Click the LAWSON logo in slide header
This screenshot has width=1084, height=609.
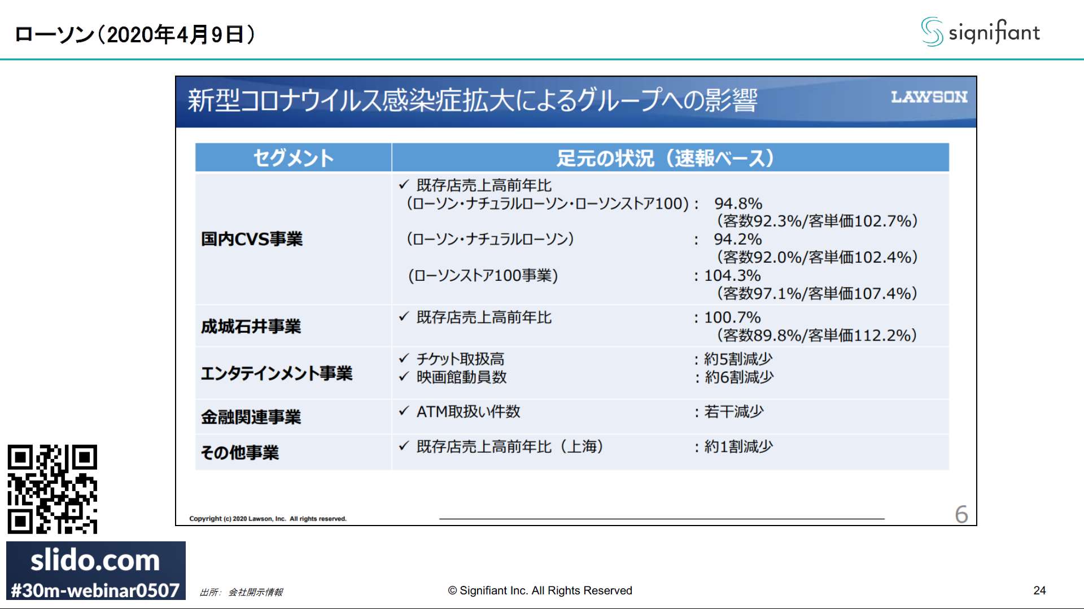click(929, 97)
